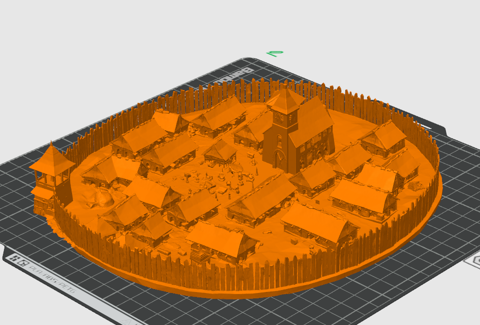This screenshot has width=480, height=325.
Task: Click the clock tower of the village model
Action: coord(283,129)
